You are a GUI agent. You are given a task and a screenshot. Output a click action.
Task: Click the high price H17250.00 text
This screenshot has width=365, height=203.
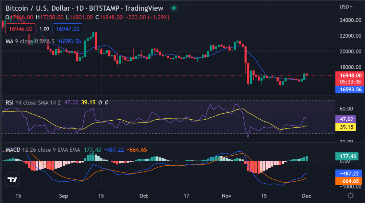tap(50, 17)
